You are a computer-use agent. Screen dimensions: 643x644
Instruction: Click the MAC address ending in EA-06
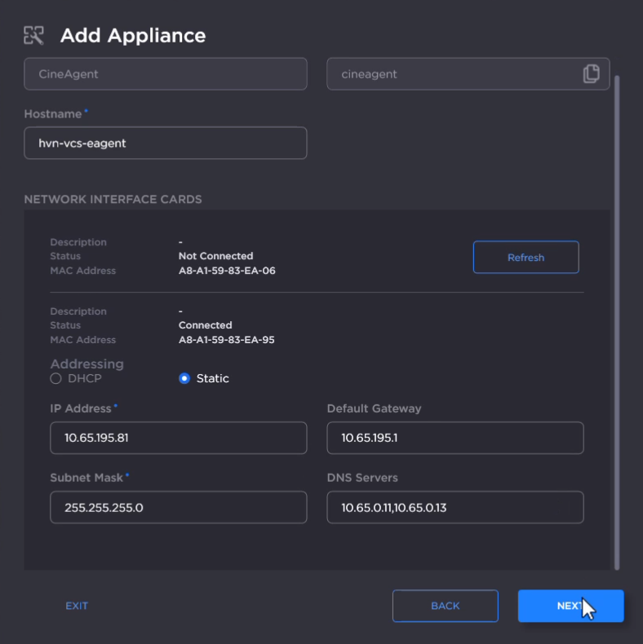pos(227,271)
